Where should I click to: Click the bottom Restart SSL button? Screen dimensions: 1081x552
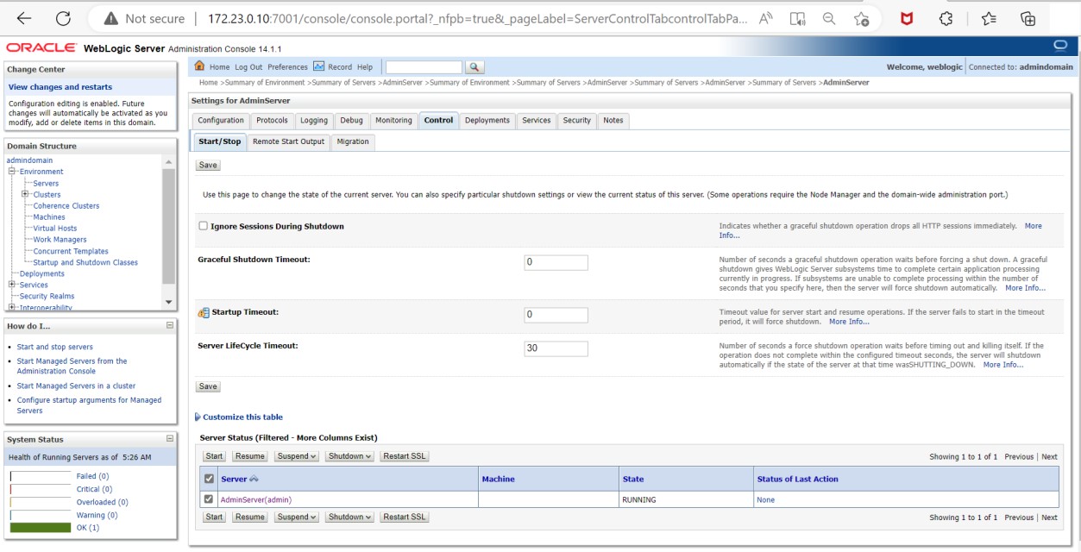click(405, 517)
